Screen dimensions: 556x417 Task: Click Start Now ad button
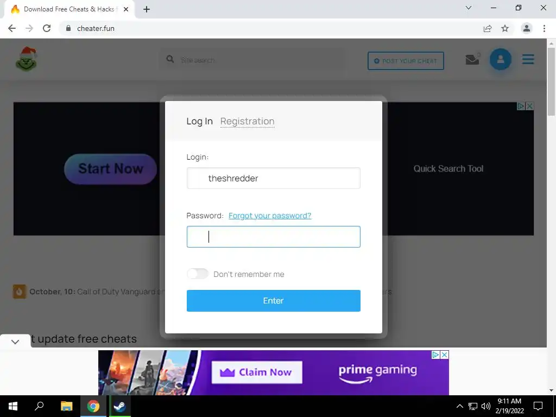point(110,169)
